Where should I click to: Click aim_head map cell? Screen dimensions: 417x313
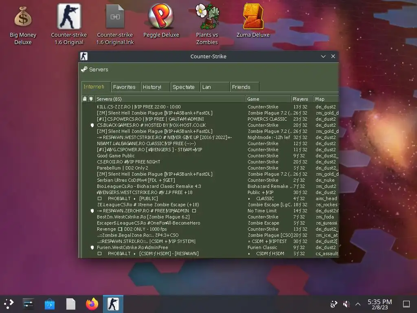pyautogui.click(x=326, y=198)
